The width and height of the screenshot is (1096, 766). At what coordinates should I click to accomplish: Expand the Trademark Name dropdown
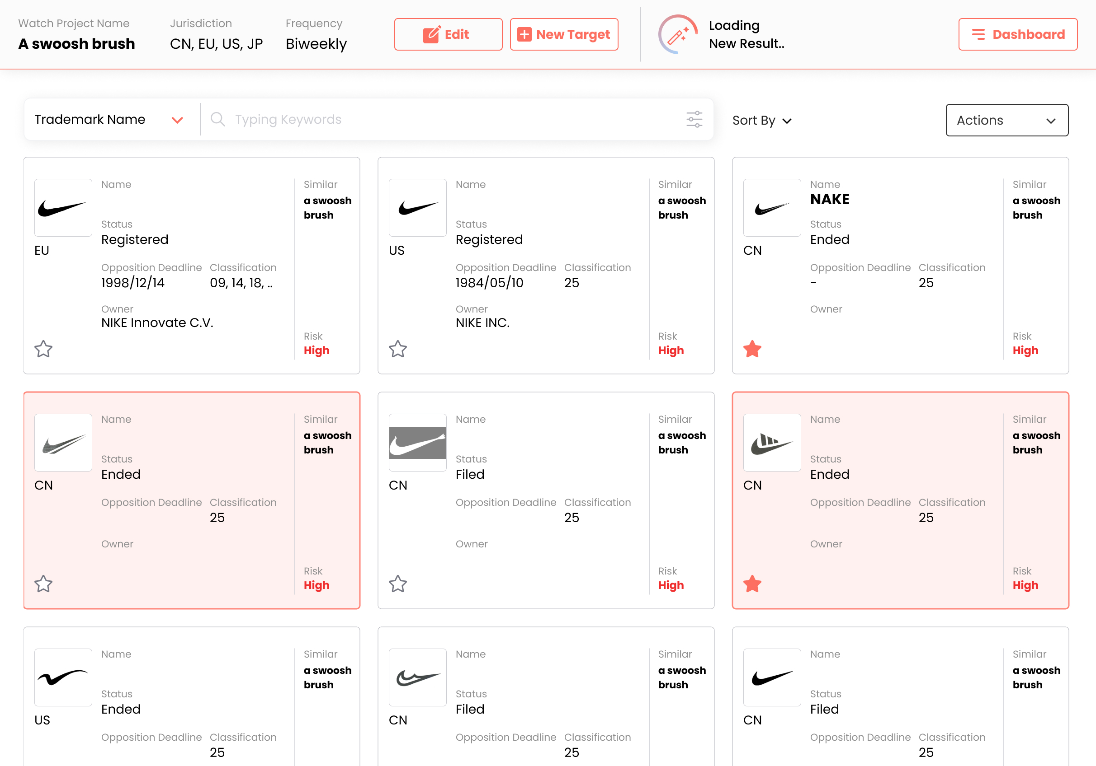[110, 119]
